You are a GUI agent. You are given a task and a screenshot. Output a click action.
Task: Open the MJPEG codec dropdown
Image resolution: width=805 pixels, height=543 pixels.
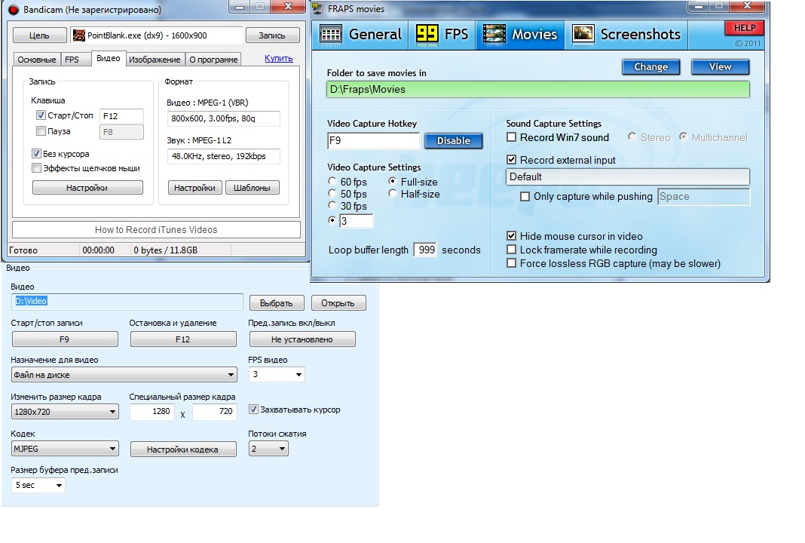tap(65, 449)
